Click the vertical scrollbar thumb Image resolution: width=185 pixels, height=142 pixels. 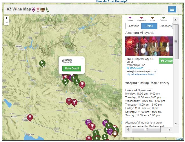(176, 42)
